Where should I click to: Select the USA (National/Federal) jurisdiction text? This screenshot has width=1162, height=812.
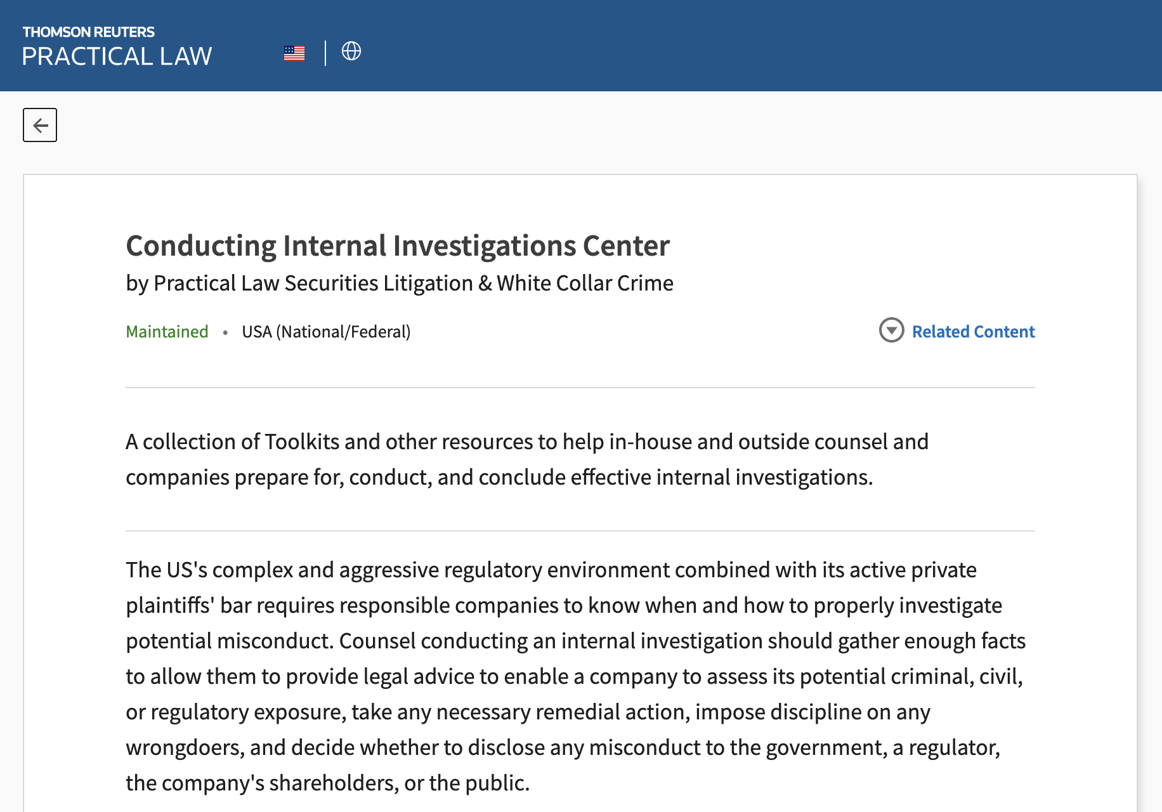point(326,332)
